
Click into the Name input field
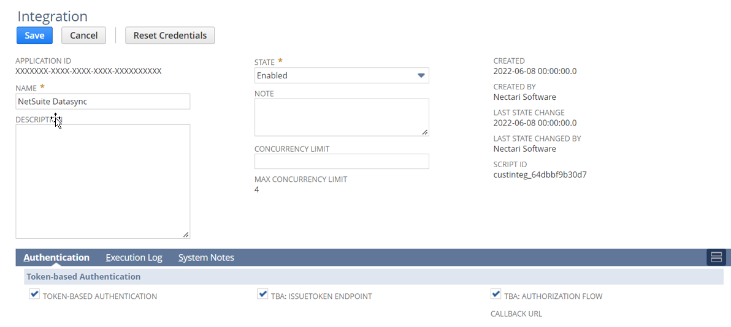pos(102,102)
